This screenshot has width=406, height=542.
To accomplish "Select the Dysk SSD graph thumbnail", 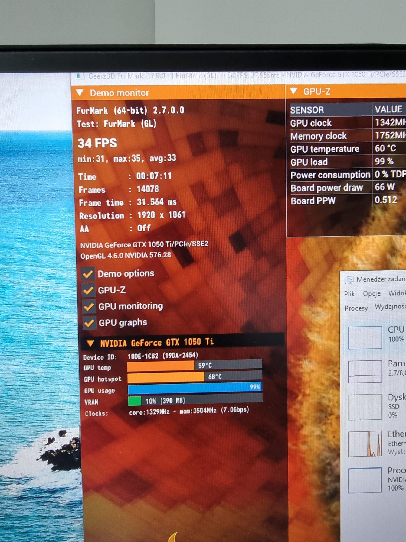I will 365,407.
